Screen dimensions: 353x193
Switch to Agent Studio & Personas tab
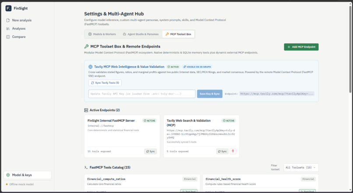(x=141, y=34)
